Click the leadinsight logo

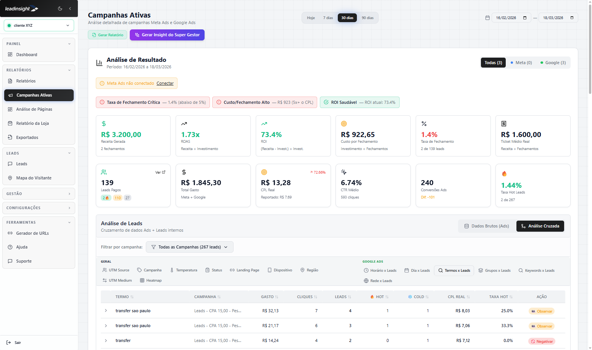coord(21,8)
